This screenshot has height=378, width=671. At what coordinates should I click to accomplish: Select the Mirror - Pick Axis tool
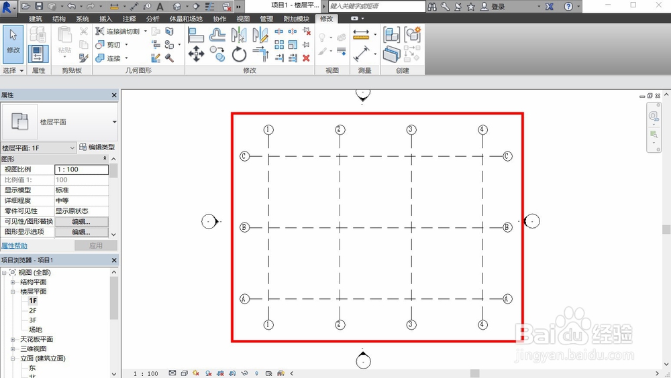pyautogui.click(x=239, y=35)
